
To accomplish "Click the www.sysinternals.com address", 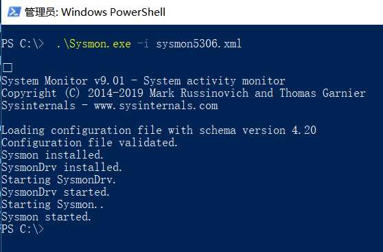I will [156, 106].
